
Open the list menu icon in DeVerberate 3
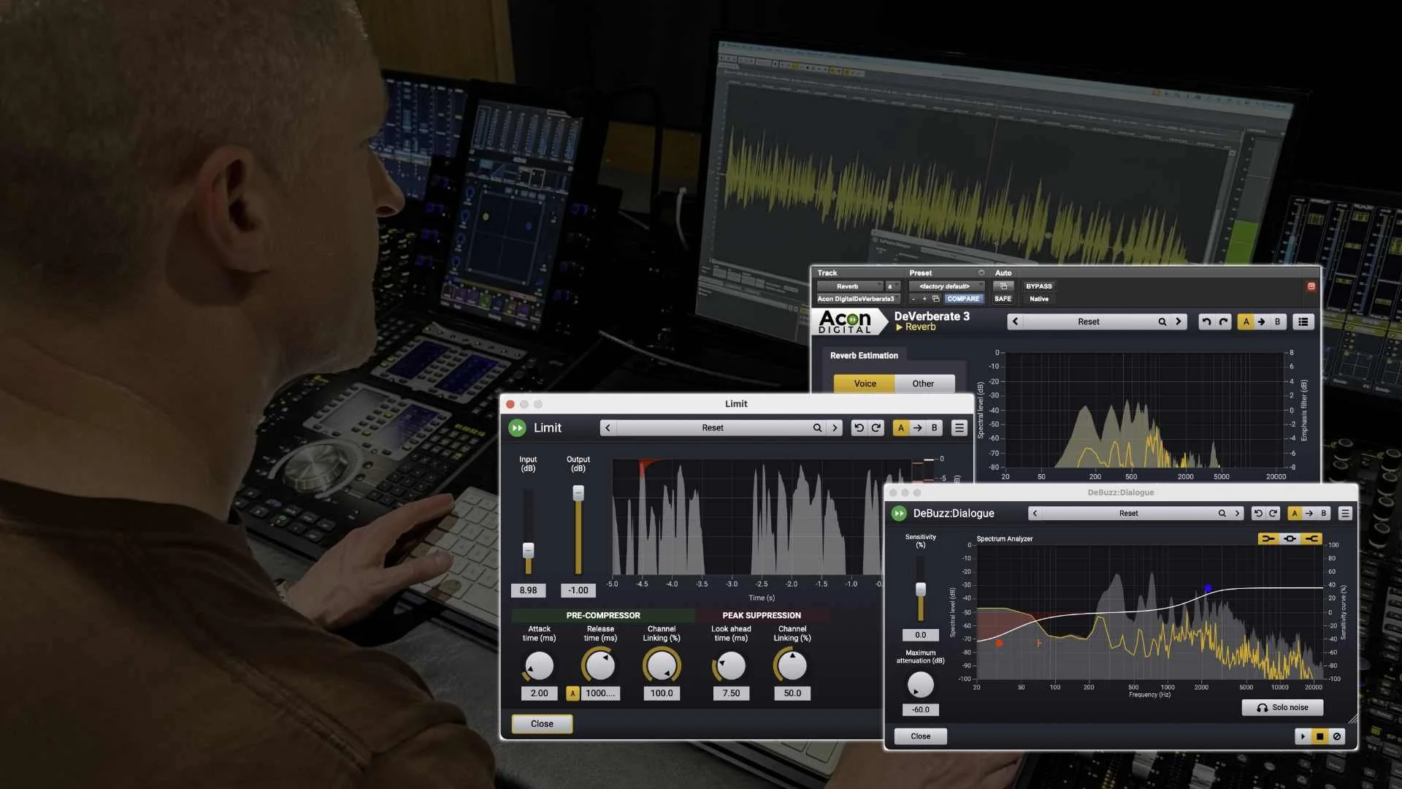pos(1303,322)
